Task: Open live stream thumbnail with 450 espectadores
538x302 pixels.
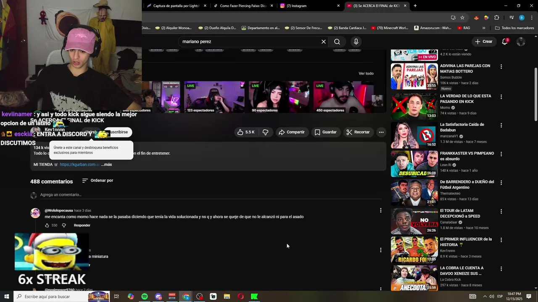Action: [x=343, y=97]
